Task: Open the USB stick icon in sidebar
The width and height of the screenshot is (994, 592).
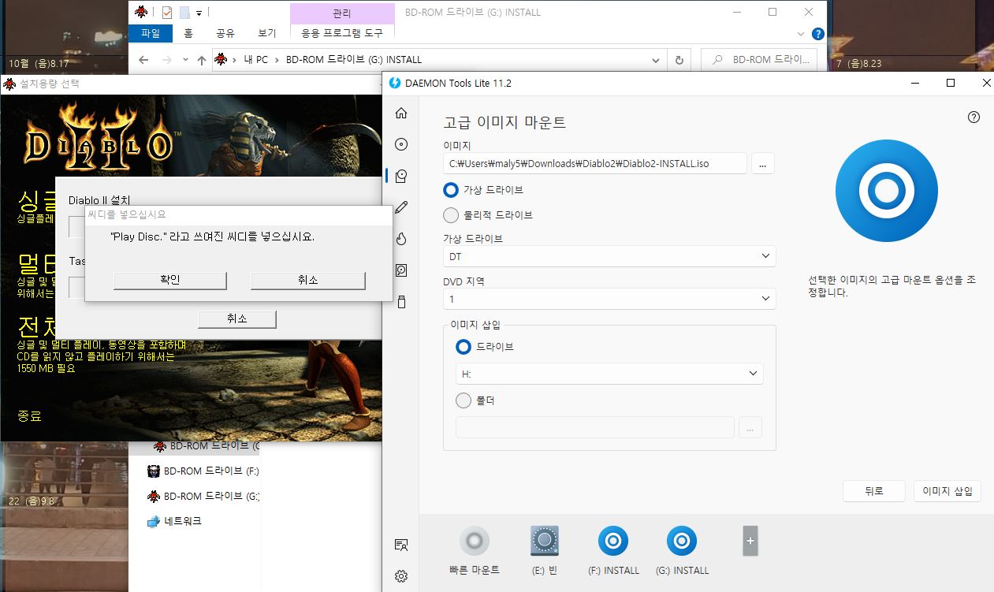Action: point(401,302)
